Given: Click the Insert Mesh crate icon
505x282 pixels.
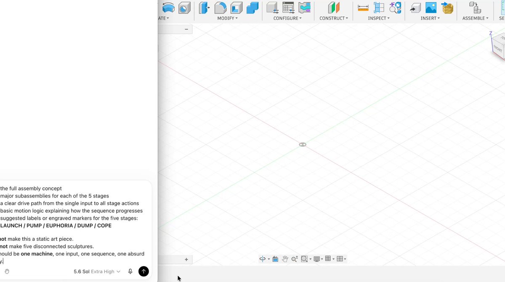Looking at the screenshot, I should click(x=447, y=8).
